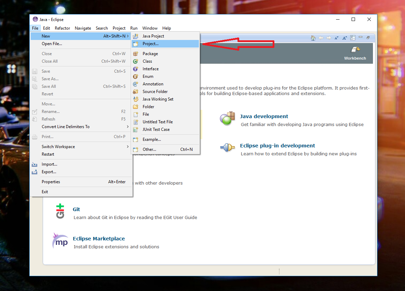Restore the Welcome view panel size
This screenshot has width=405, height=291.
point(368,38)
